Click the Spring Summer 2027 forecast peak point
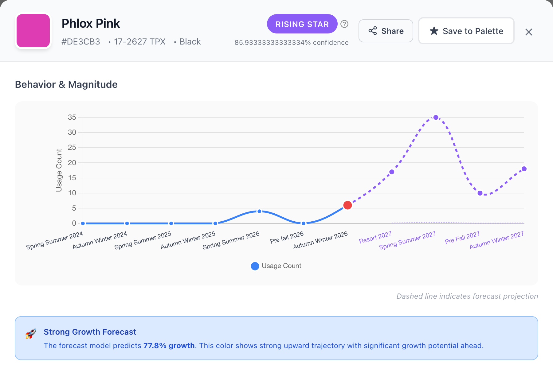 pos(436,117)
